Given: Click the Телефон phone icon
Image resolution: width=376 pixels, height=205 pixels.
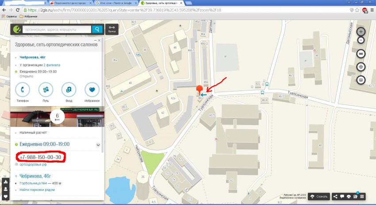Looking at the screenshot, I should (x=23, y=90).
